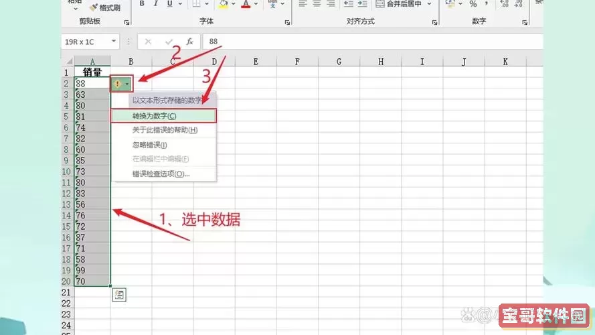
Task: Click the Format Painter (格式刷) button
Action: (x=105, y=7)
